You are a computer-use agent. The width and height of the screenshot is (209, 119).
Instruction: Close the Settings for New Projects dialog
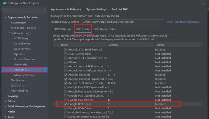point(202,3)
